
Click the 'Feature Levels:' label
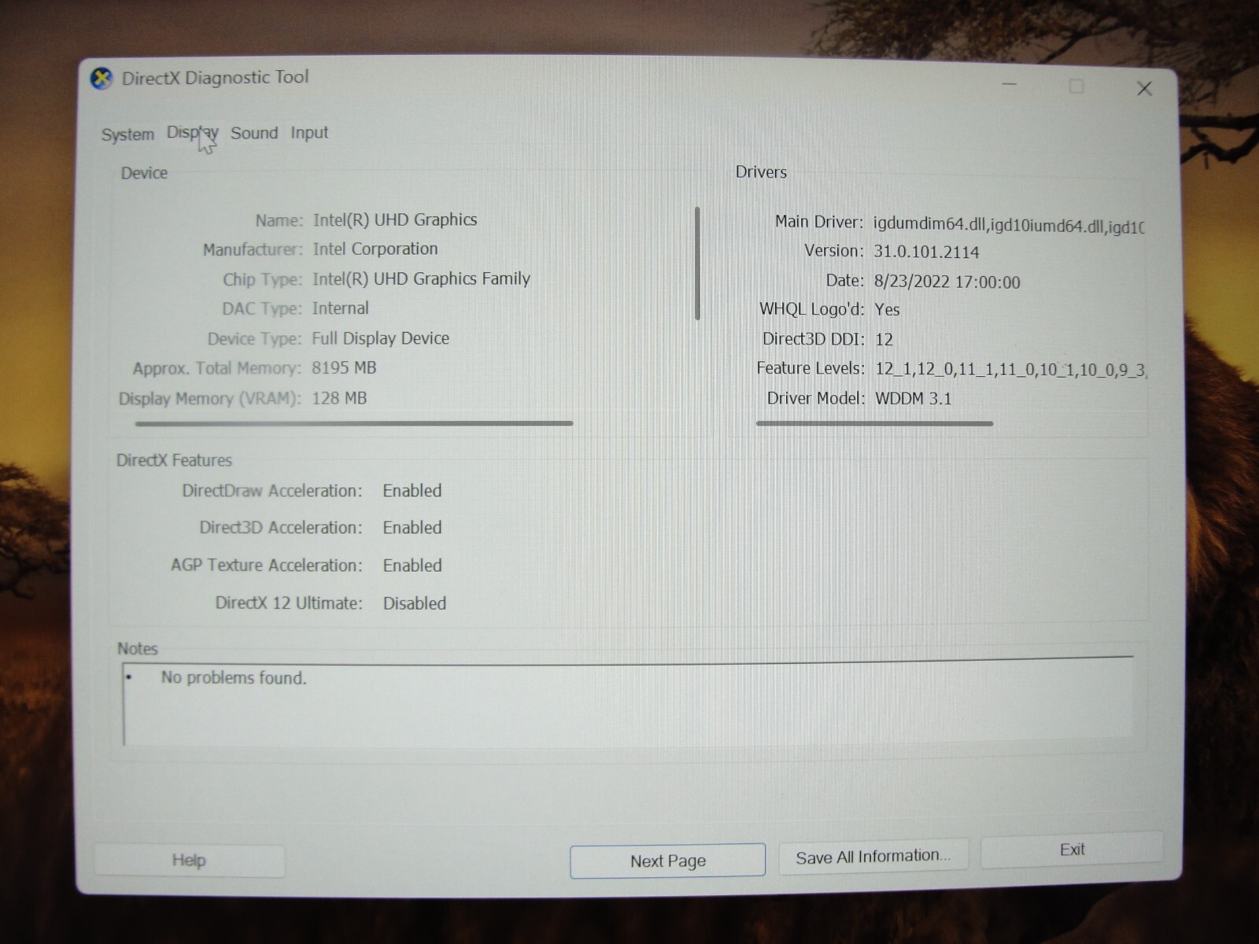coord(810,368)
